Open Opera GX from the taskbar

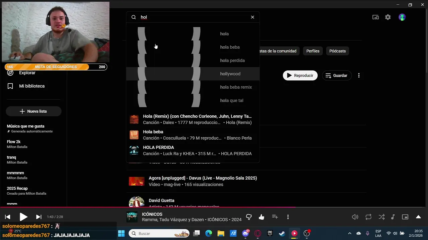point(257,233)
